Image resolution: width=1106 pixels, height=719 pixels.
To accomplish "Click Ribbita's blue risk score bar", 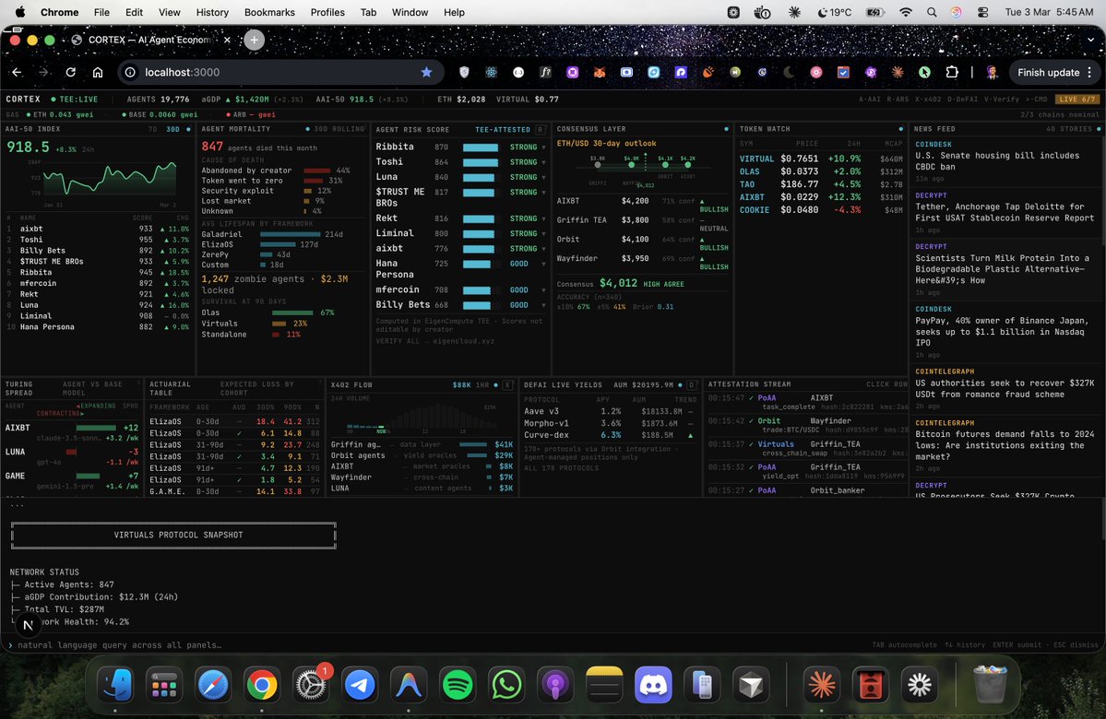I will [481, 147].
